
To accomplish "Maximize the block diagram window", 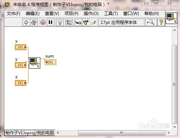I will click(x=156, y=3).
